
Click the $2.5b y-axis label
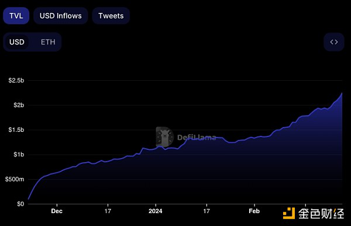pyautogui.click(x=16, y=80)
